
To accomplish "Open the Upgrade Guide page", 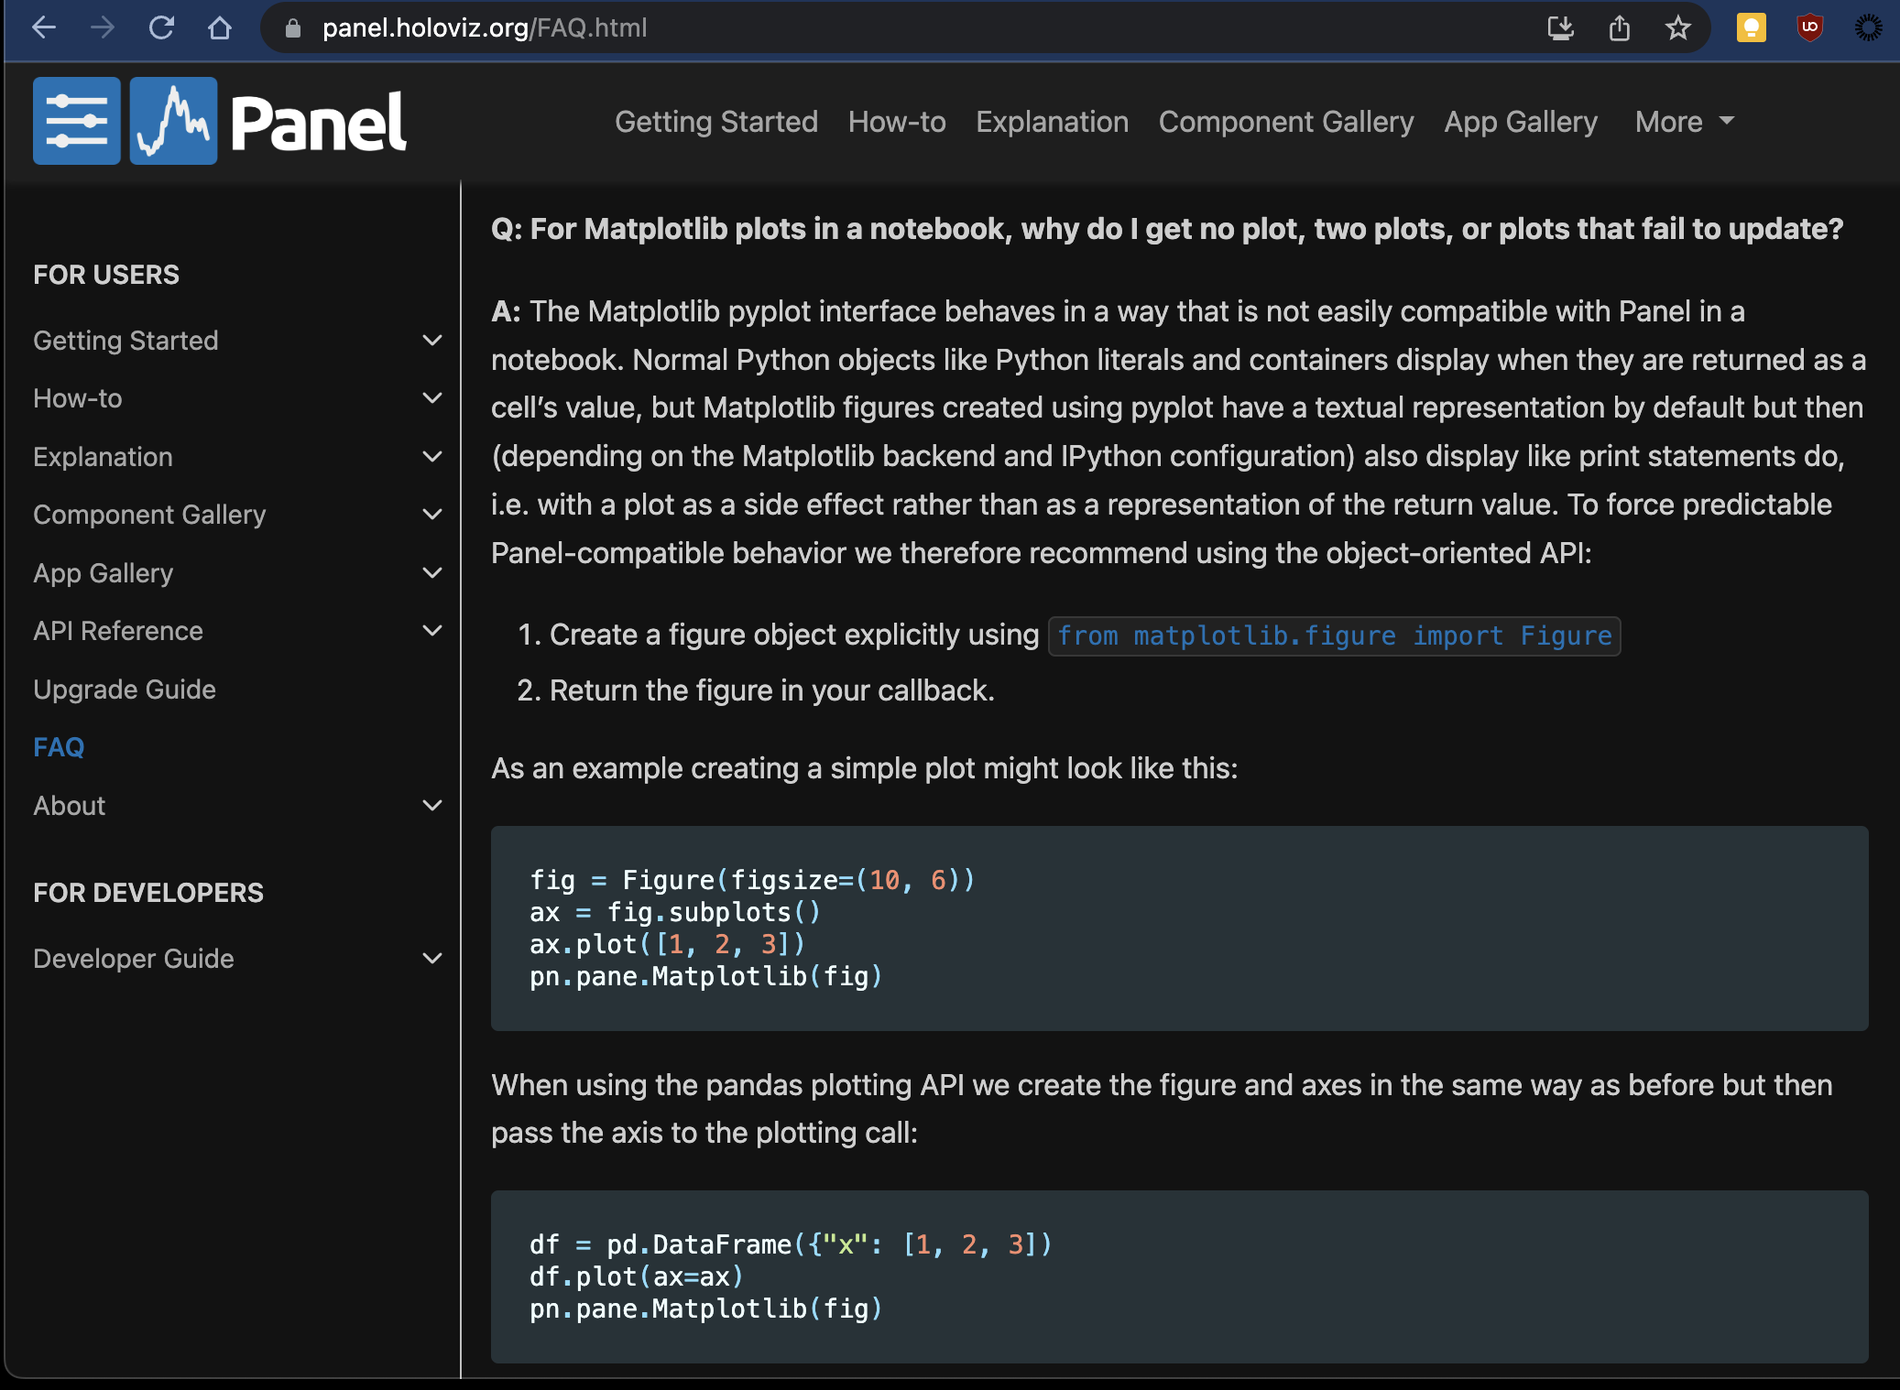I will (125, 689).
